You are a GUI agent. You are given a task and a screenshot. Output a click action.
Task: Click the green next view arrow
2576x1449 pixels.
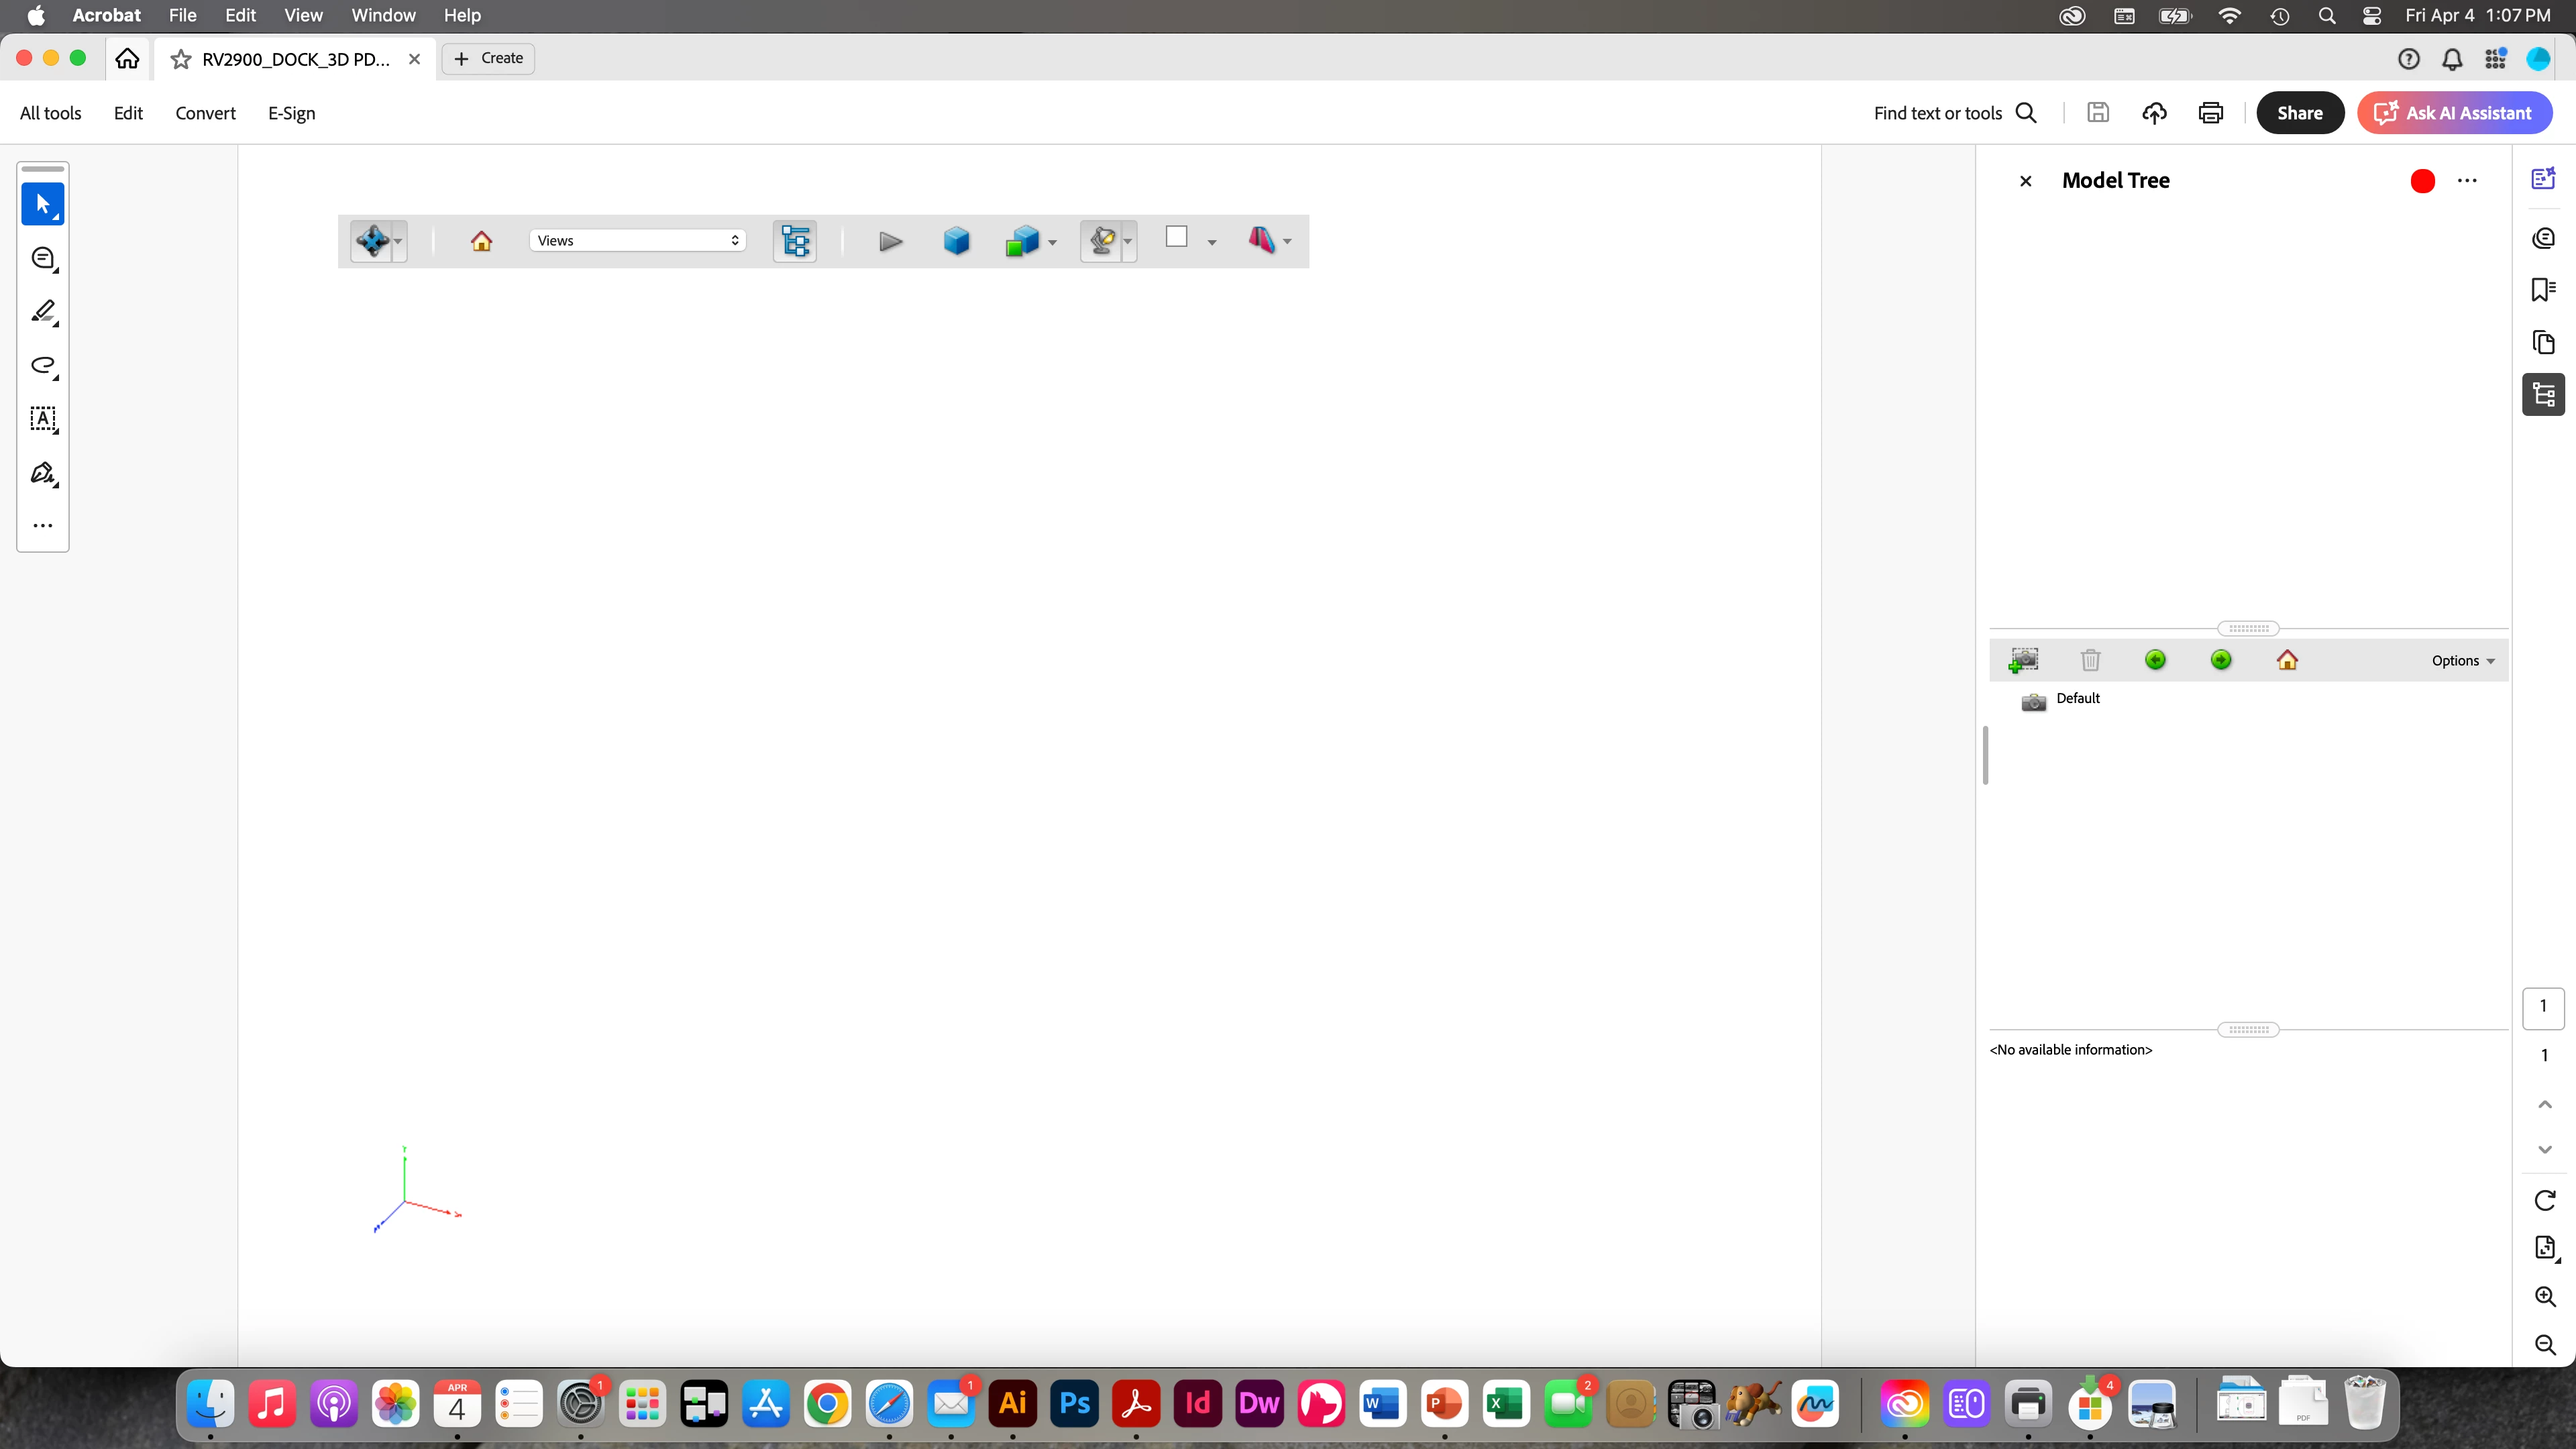point(2221,660)
